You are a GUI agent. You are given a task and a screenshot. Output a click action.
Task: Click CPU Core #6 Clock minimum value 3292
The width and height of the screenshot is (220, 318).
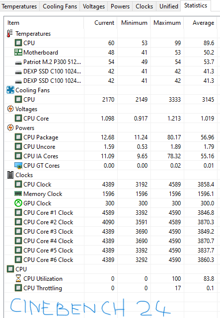point(142,260)
